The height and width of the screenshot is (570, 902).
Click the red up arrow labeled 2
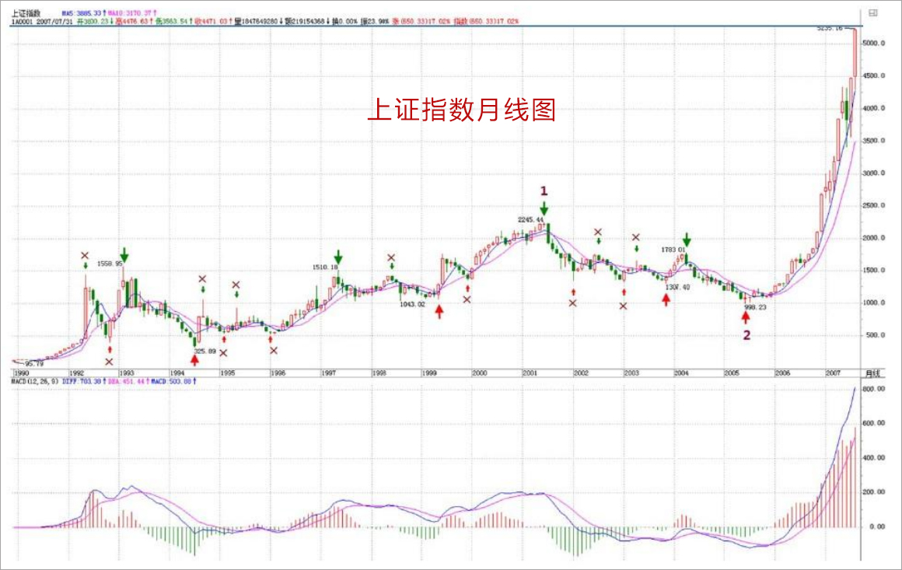[746, 316]
